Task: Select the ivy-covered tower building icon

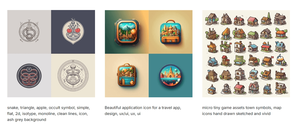Action: coord(225,47)
